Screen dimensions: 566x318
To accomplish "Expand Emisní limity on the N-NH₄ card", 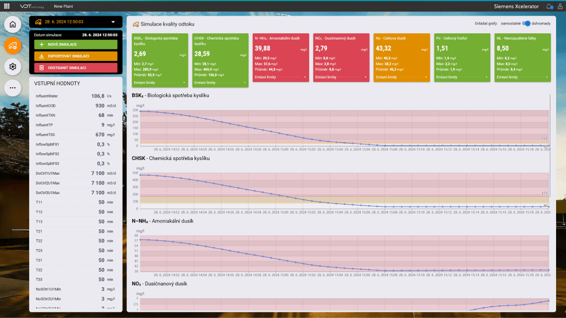I will click(x=280, y=77).
